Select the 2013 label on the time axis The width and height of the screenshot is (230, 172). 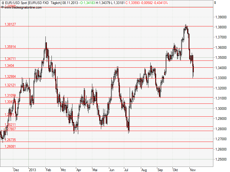click(32, 170)
